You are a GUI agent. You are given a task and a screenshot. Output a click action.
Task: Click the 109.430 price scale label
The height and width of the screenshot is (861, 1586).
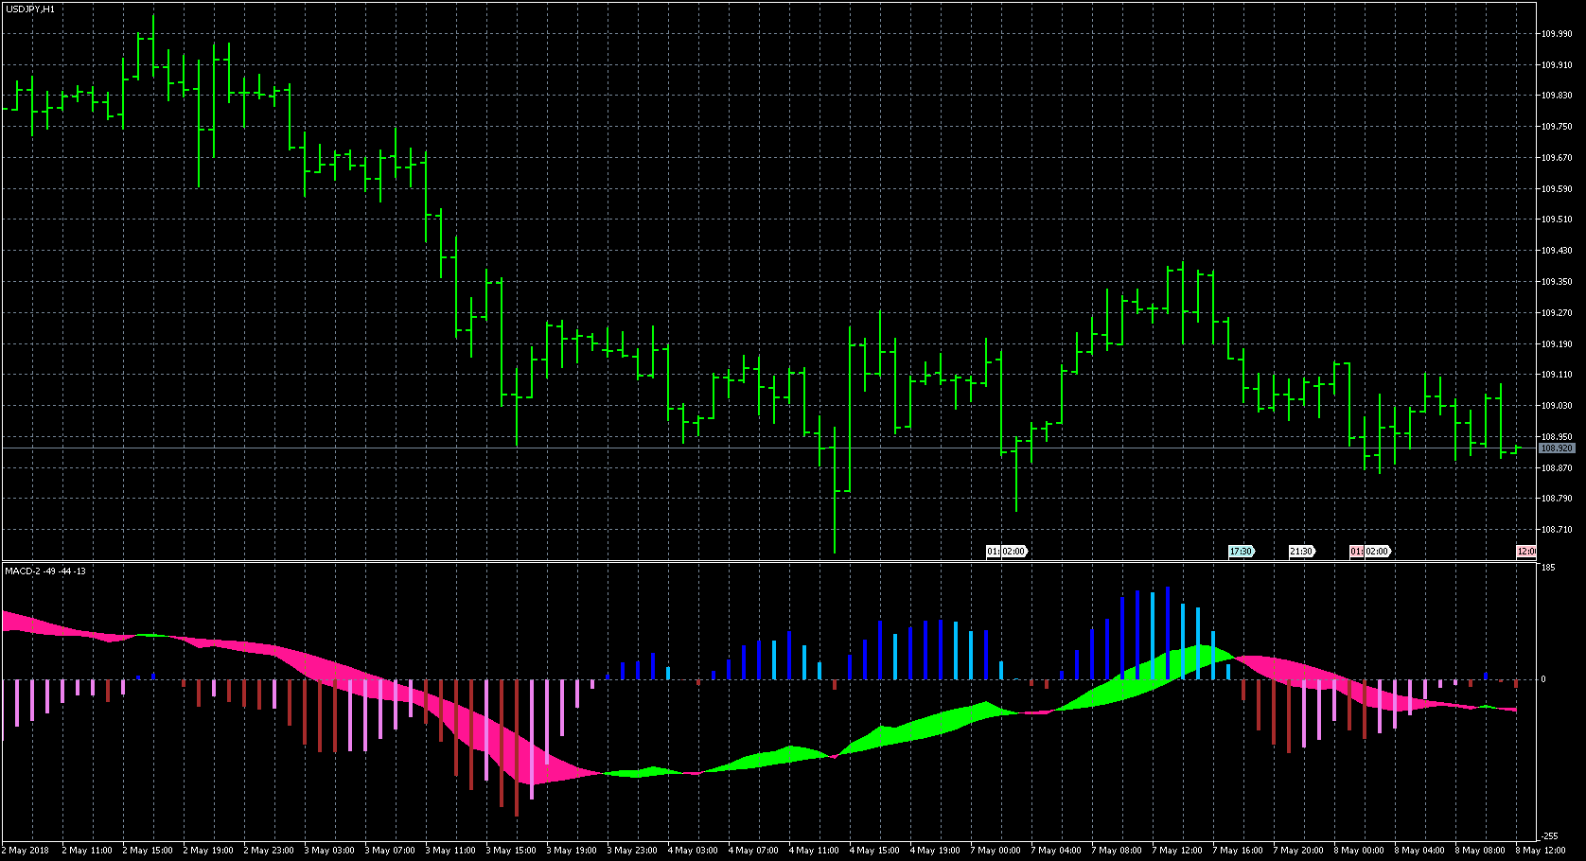coord(1557,251)
